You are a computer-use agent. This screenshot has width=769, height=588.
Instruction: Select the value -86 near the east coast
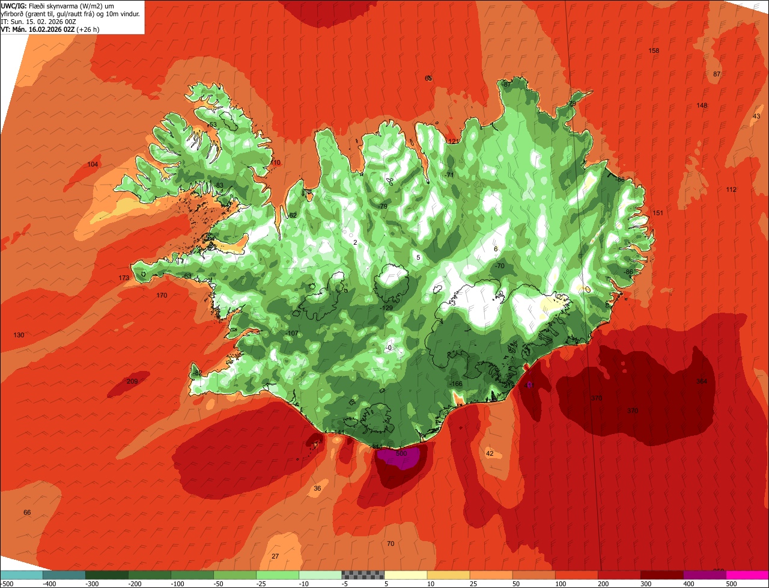(628, 272)
